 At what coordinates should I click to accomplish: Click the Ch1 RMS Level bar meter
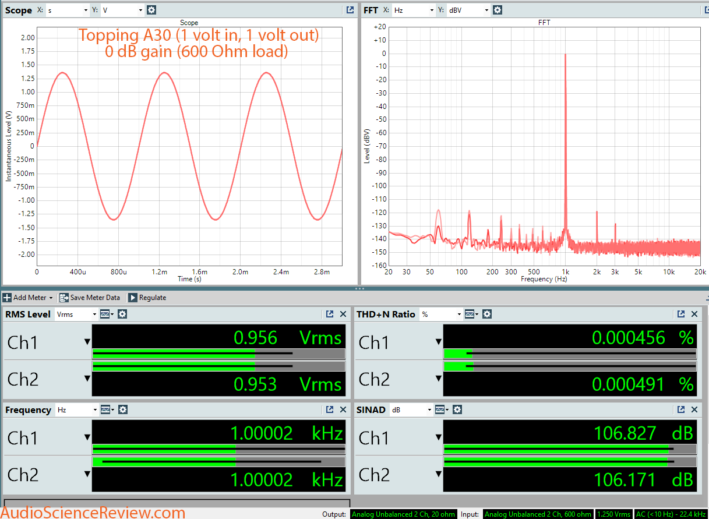pyautogui.click(x=218, y=353)
